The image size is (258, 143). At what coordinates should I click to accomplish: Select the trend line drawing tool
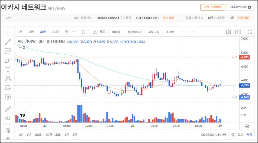coord(8,42)
